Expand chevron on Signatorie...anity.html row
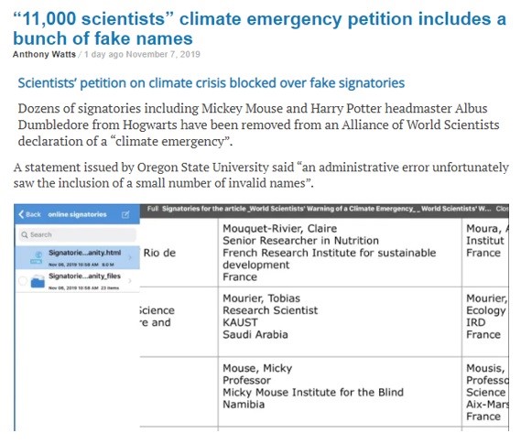The height and width of the screenshot is (444, 521). point(130,257)
